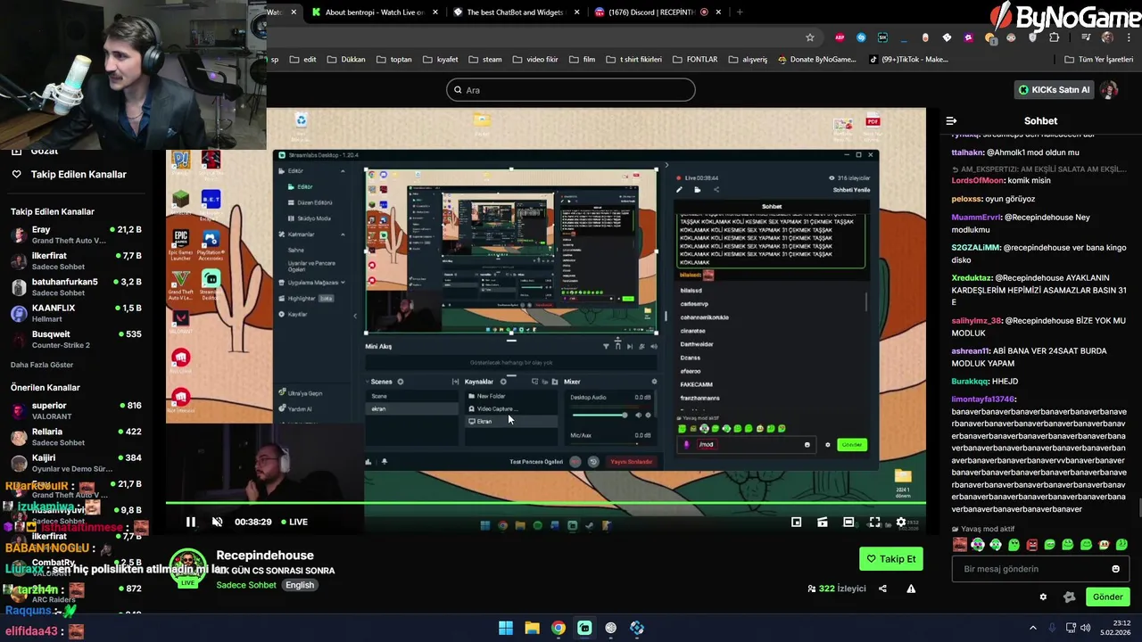Open the TikTok bookmark
The width and height of the screenshot is (1142, 642).
click(x=908, y=60)
